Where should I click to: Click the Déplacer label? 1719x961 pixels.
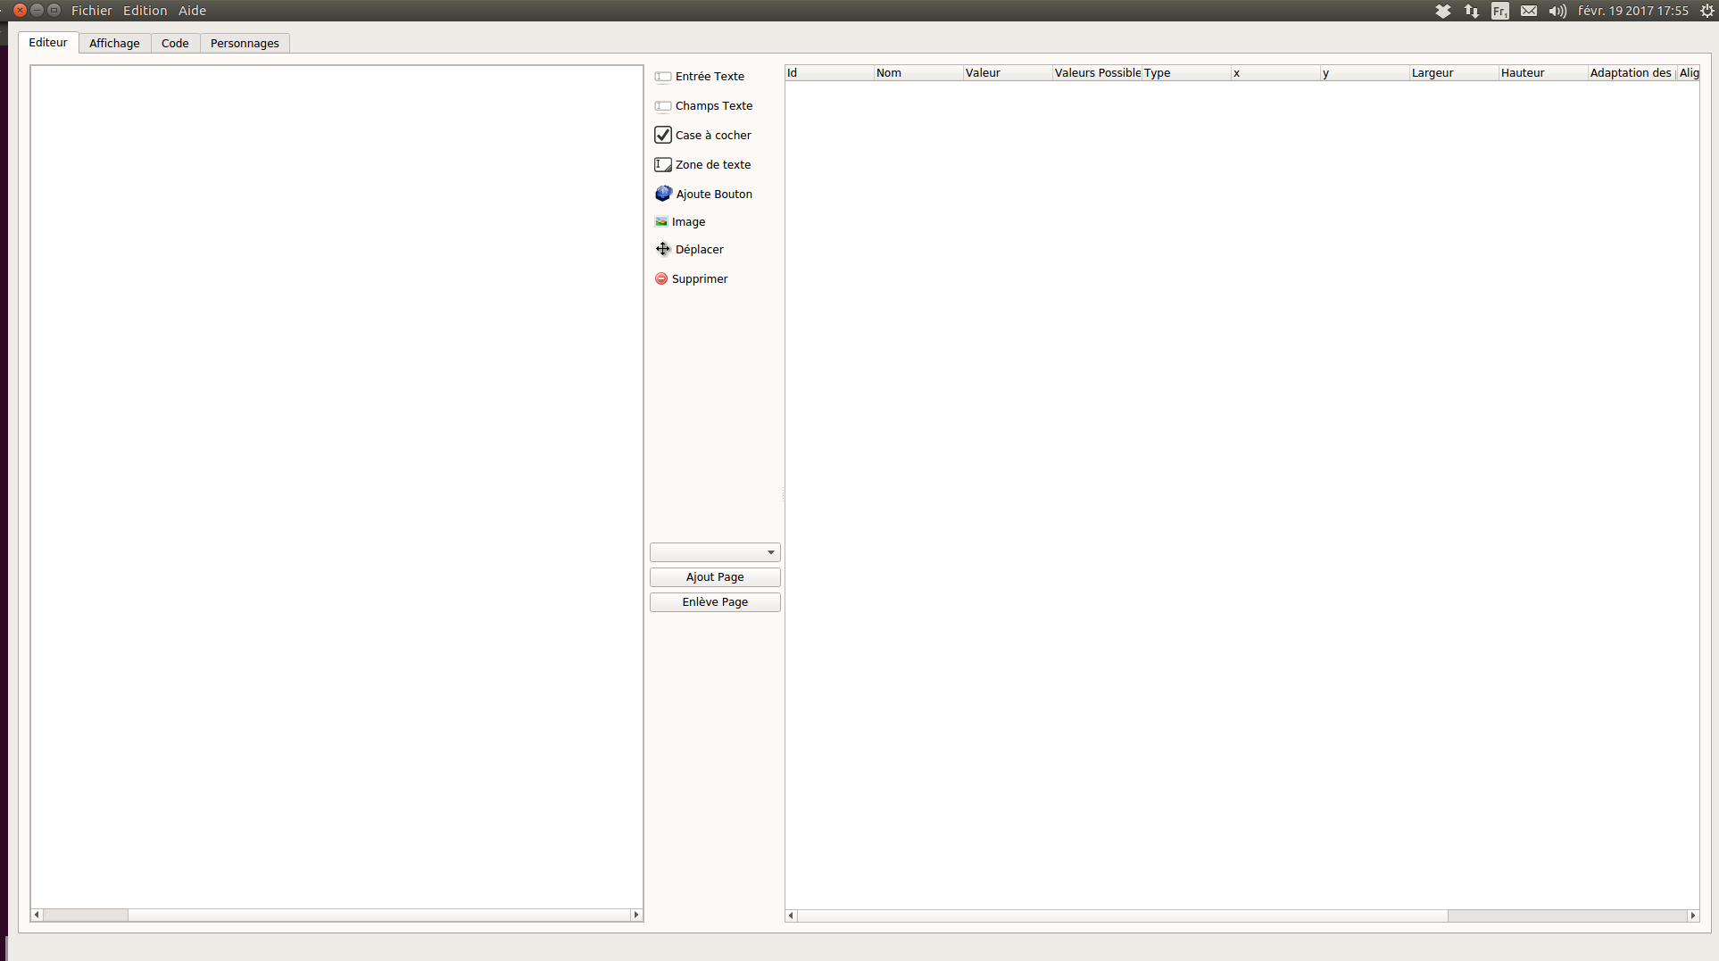pyautogui.click(x=700, y=250)
